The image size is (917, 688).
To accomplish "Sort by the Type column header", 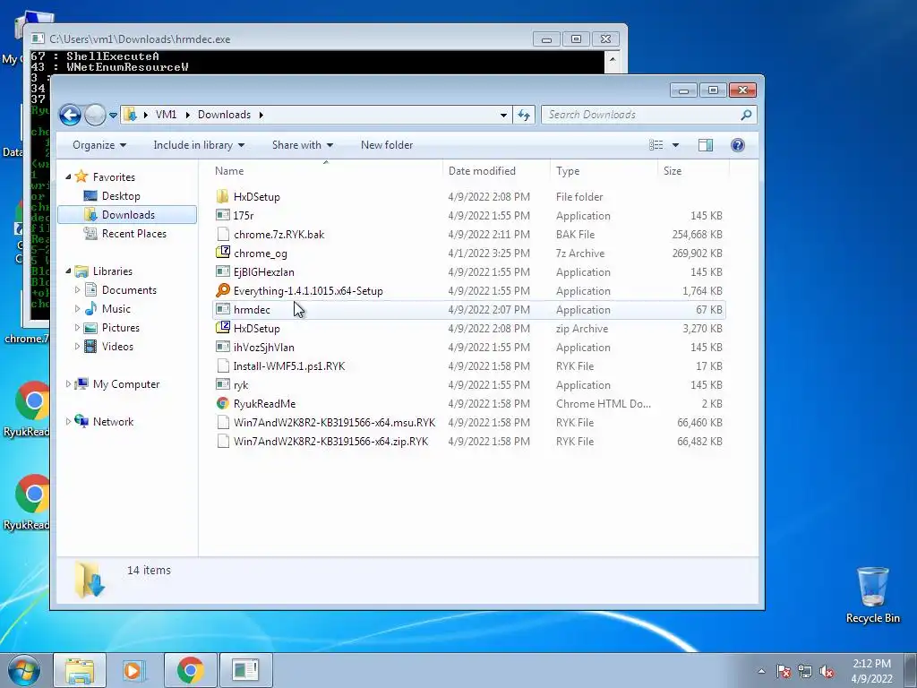I will [604, 171].
